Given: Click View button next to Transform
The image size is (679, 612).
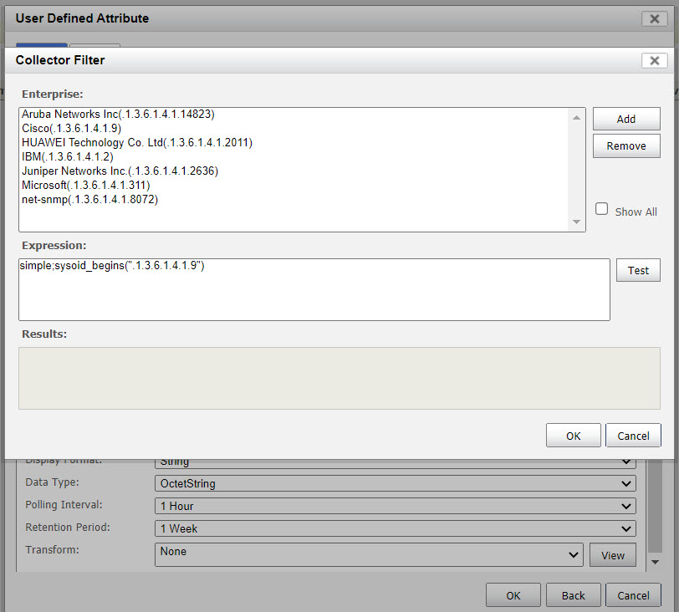Looking at the screenshot, I should [x=613, y=555].
